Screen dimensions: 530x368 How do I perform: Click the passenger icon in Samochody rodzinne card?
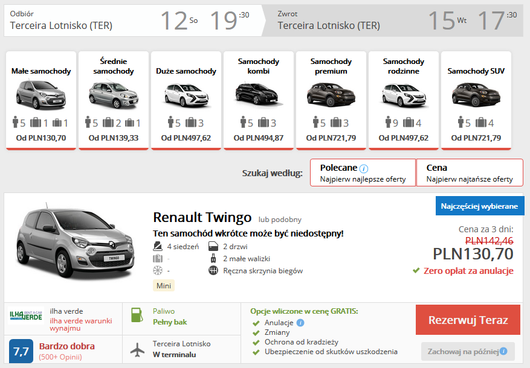click(x=388, y=122)
